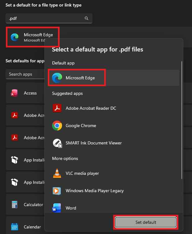Click the 'Suggested apps' heading text

pyautogui.click(x=67, y=93)
